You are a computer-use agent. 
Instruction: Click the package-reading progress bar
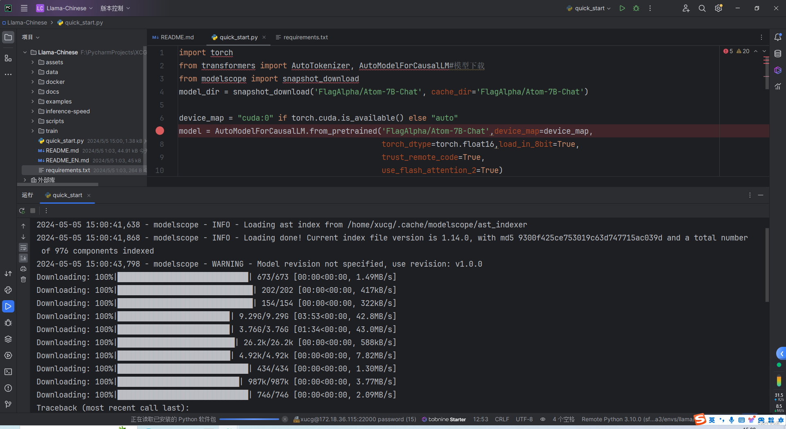click(249, 419)
